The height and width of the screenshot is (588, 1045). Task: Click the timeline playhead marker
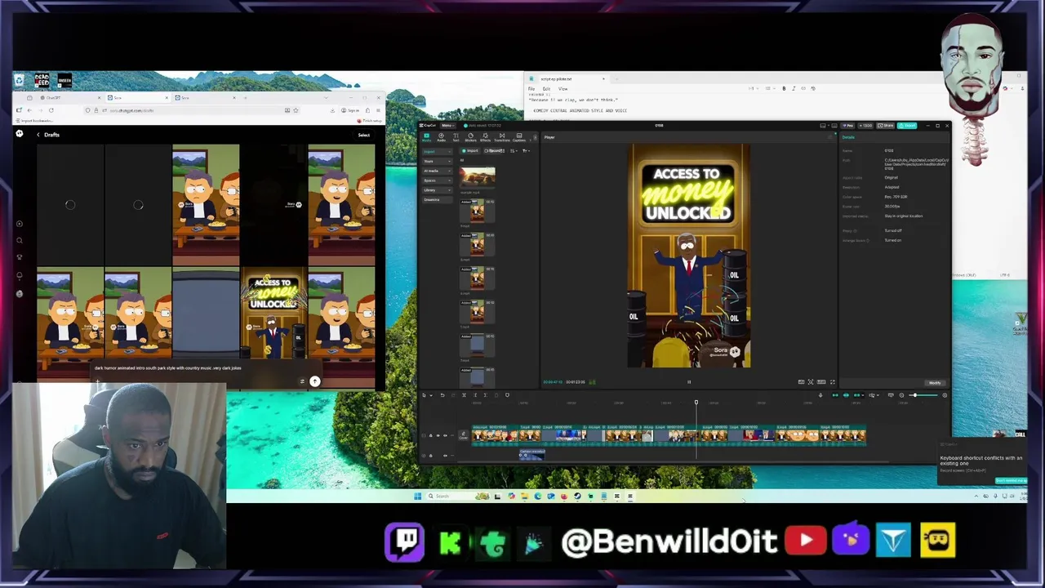click(x=696, y=402)
